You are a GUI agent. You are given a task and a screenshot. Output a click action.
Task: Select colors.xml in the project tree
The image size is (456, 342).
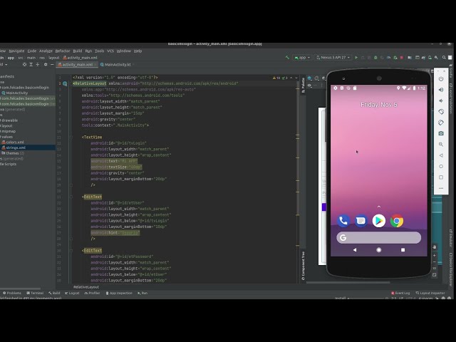[x=13, y=142]
